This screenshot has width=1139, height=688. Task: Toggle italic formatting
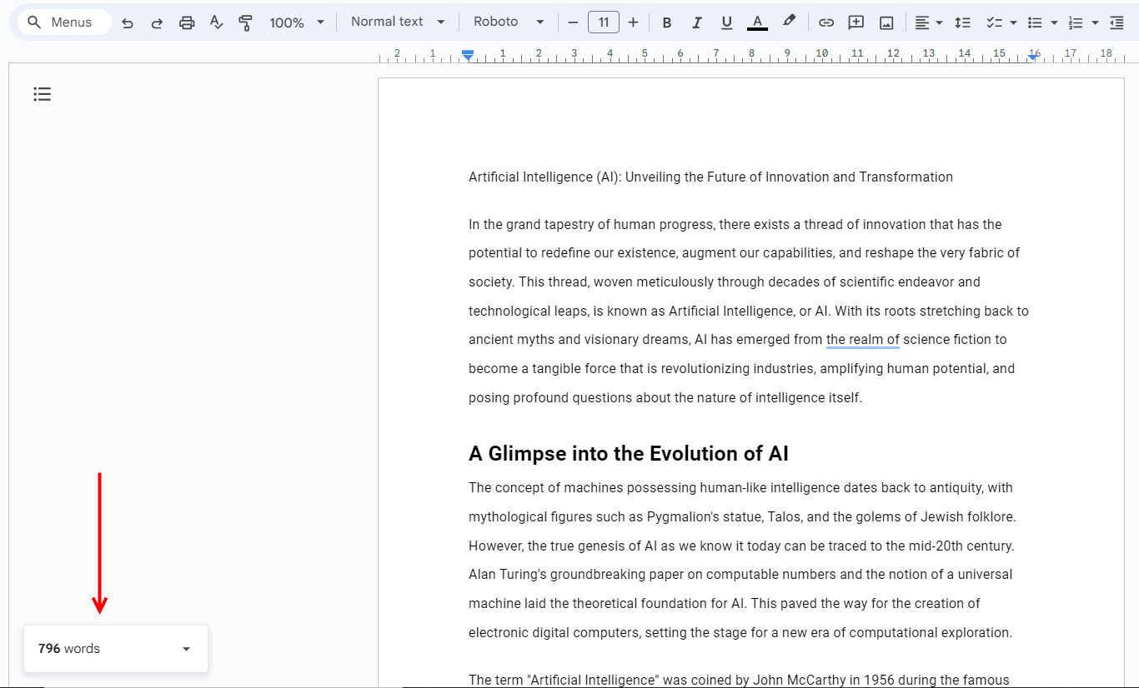[697, 22]
